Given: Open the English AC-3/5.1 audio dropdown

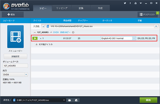Looking at the screenshot, I should pos(118,38).
